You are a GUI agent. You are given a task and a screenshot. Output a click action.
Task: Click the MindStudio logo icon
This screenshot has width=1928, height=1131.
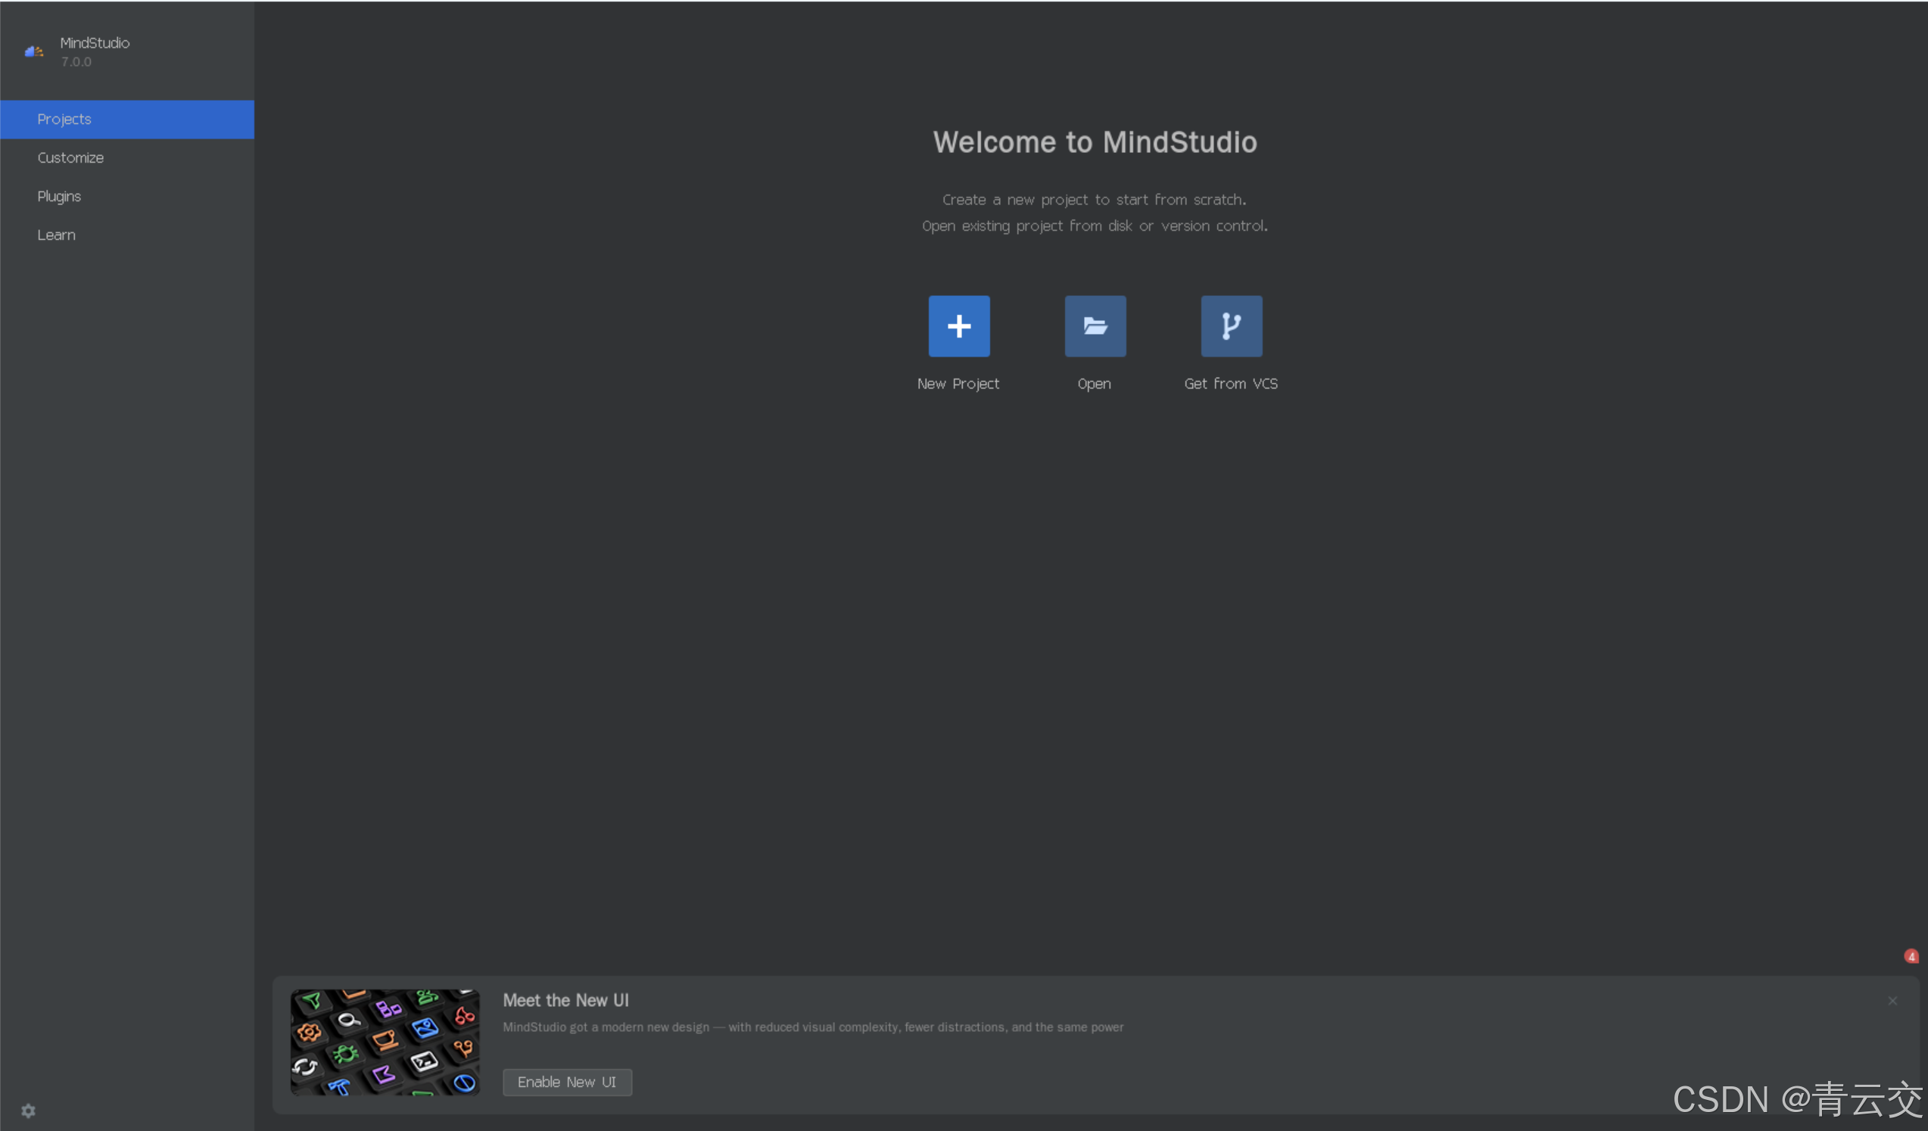tap(33, 51)
